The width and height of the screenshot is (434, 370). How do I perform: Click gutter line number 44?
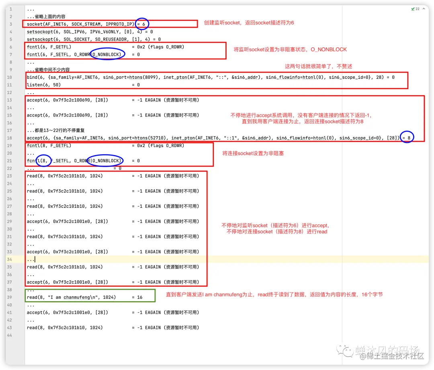[x=10, y=335]
